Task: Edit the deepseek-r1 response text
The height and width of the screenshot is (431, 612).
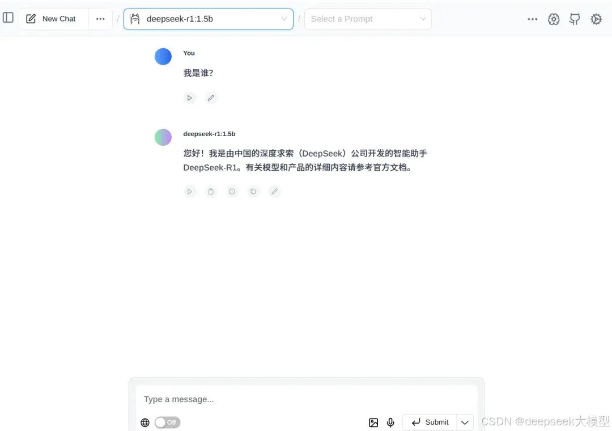Action: 274,192
